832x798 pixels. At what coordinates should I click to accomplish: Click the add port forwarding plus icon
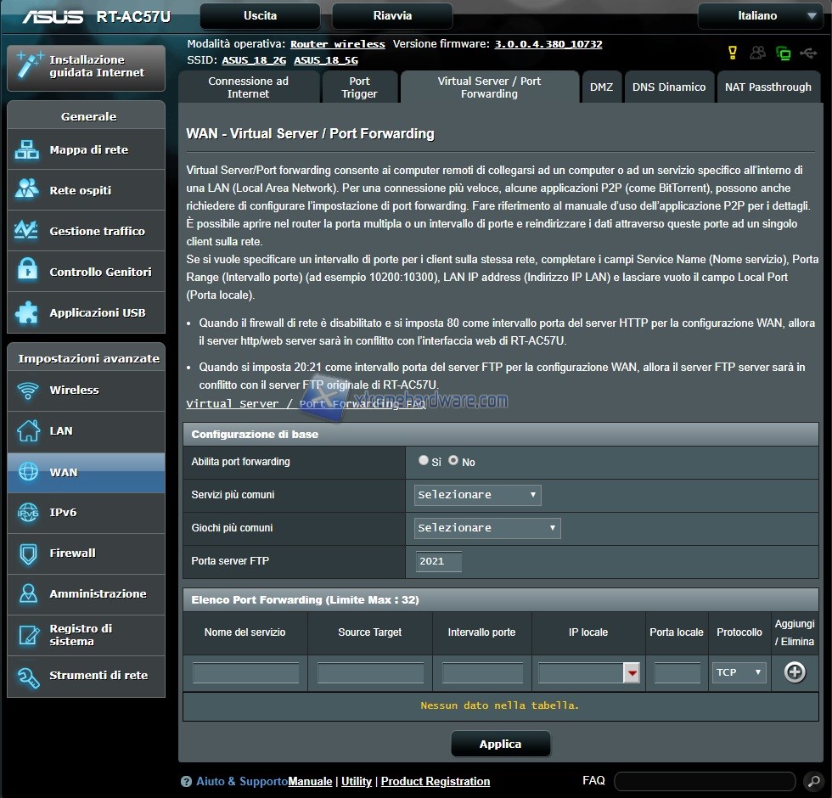[795, 672]
